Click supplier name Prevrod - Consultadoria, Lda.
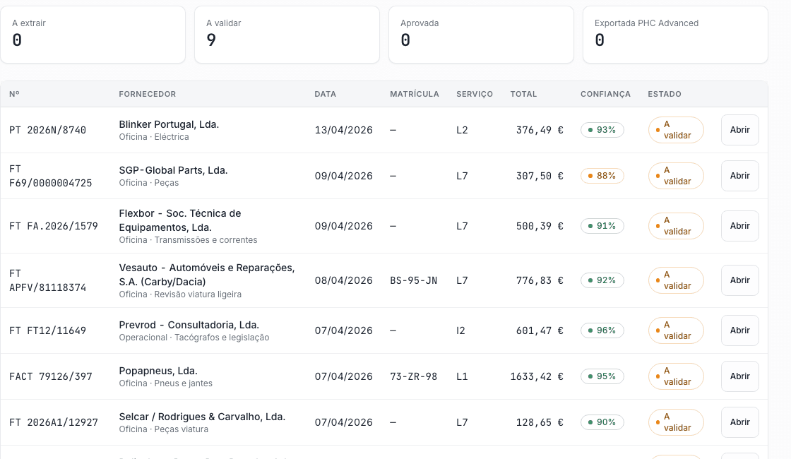The height and width of the screenshot is (459, 791). [189, 325]
